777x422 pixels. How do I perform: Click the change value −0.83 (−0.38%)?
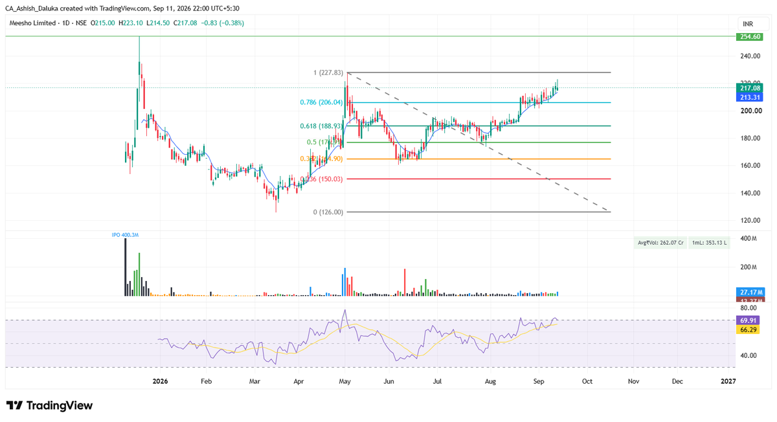223,23
